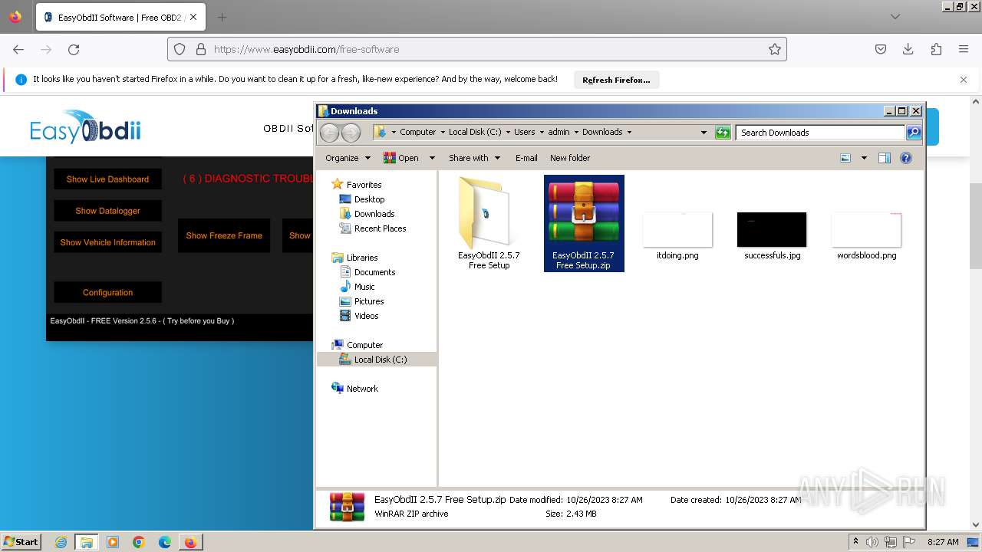Click the green refresh icon beside address bar
This screenshot has height=552, width=982.
coord(723,133)
